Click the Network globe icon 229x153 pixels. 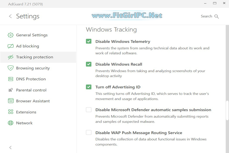[10, 123]
